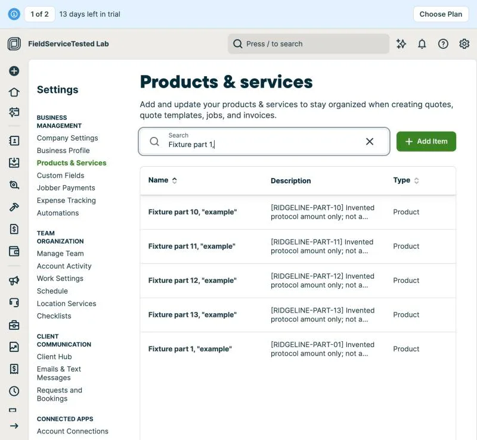Open the Marketing megaphone icon
Image resolution: width=477 pixels, height=440 pixels.
tap(14, 280)
